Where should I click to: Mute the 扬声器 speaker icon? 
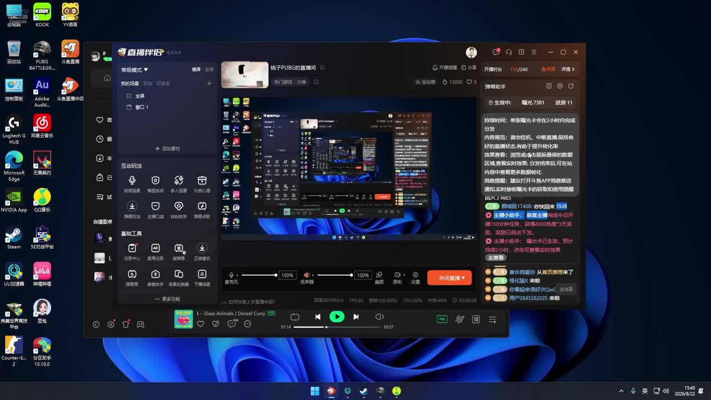coord(306,275)
